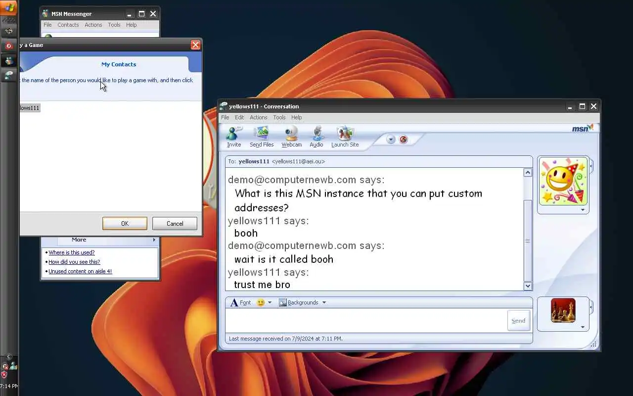Click the Send Files toolbar icon
633x396 pixels.
pyautogui.click(x=262, y=136)
